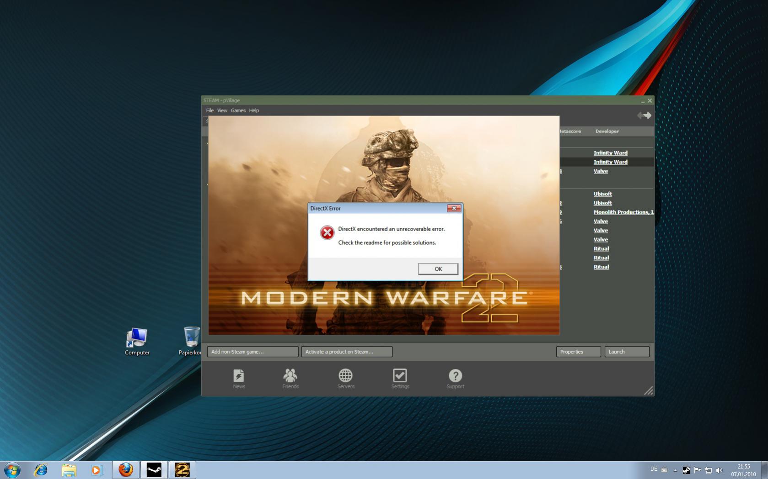
Task: Switch to the Modern Warfare 2 taskbar button
Action: click(x=183, y=470)
